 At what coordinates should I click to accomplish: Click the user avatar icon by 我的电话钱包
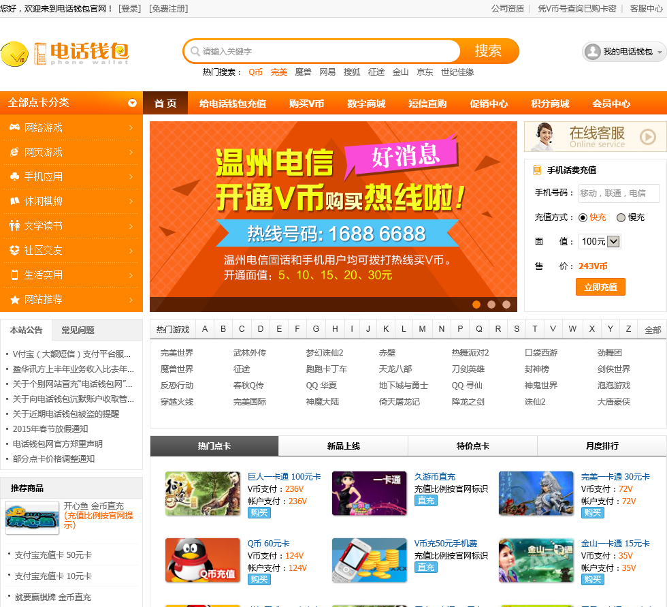(x=593, y=52)
